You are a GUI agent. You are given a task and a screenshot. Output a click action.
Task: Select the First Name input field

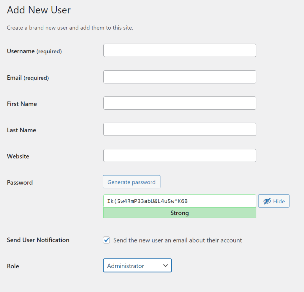coord(179,103)
